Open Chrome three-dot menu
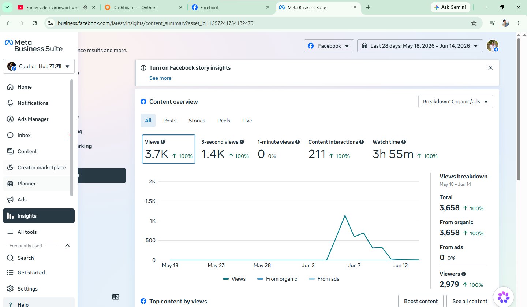Image resolution: width=527 pixels, height=307 pixels. [x=519, y=23]
